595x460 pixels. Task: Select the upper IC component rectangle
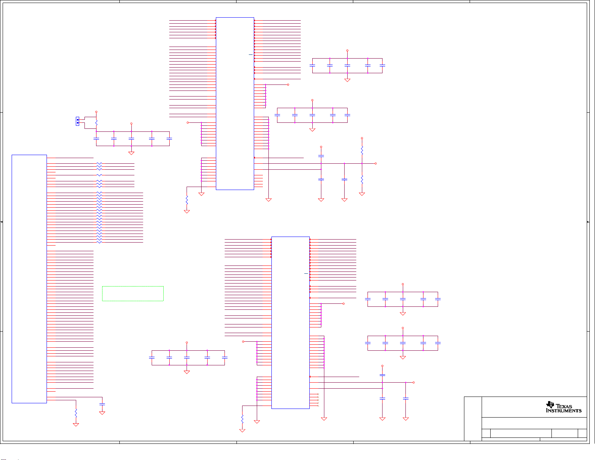[x=235, y=103]
